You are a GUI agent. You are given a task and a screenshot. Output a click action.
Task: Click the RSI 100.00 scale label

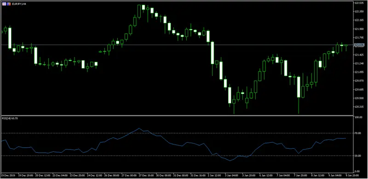(x=359, y=117)
